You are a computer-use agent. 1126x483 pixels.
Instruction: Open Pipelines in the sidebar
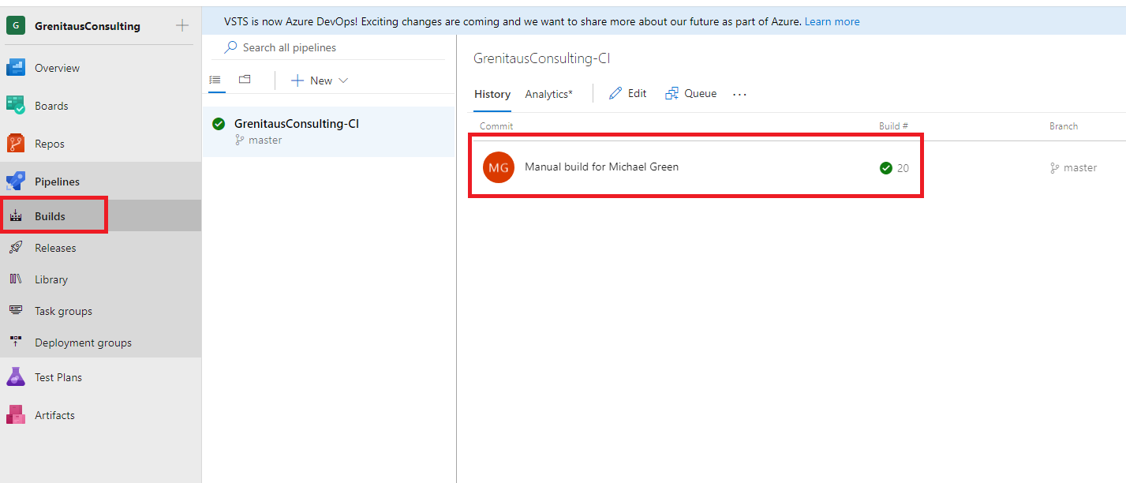[x=57, y=182]
